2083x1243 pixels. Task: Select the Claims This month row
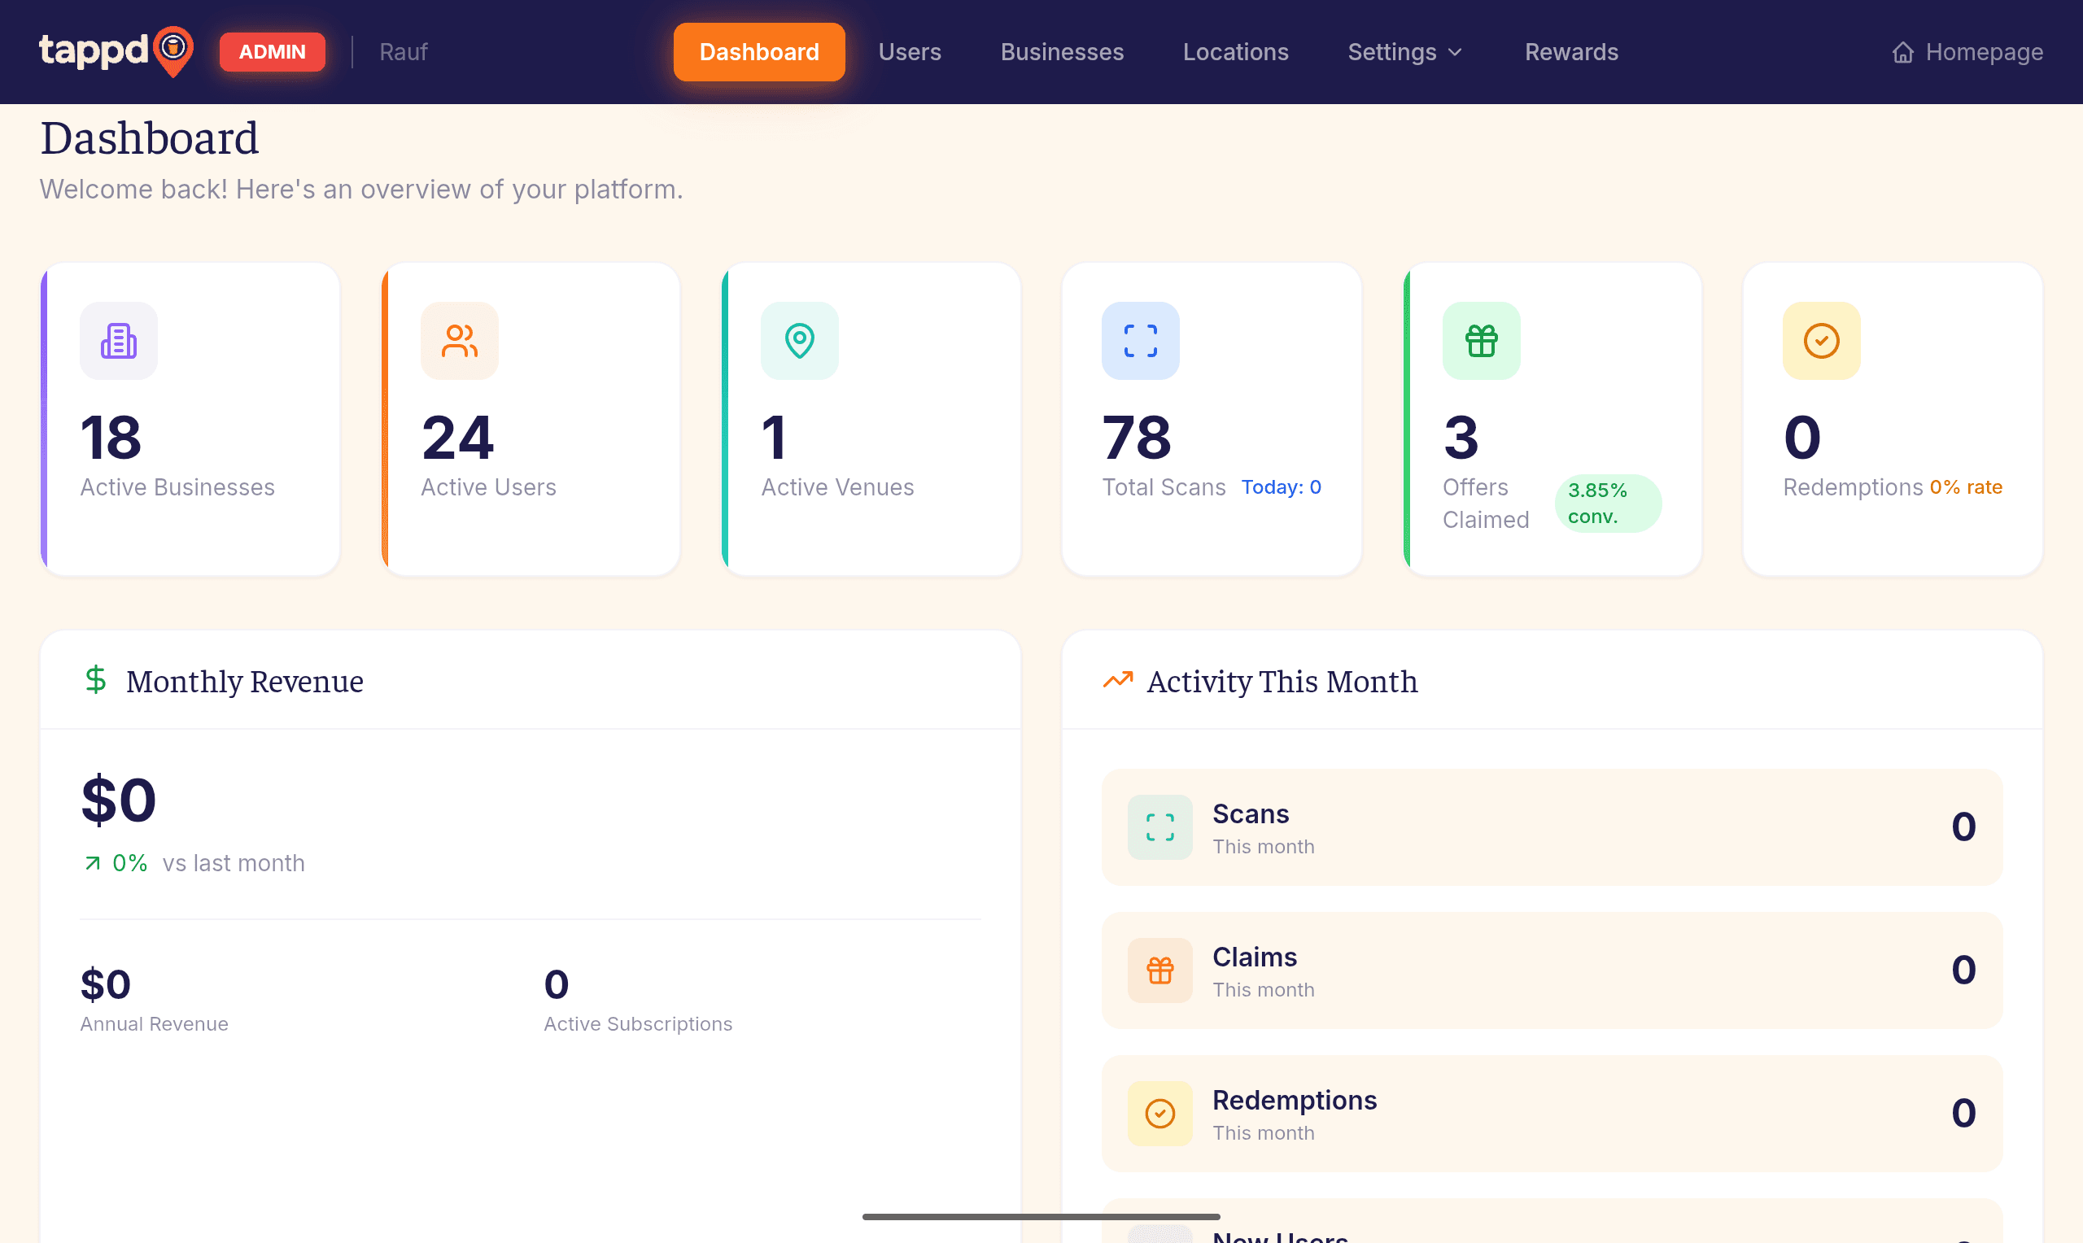[x=1552, y=970]
